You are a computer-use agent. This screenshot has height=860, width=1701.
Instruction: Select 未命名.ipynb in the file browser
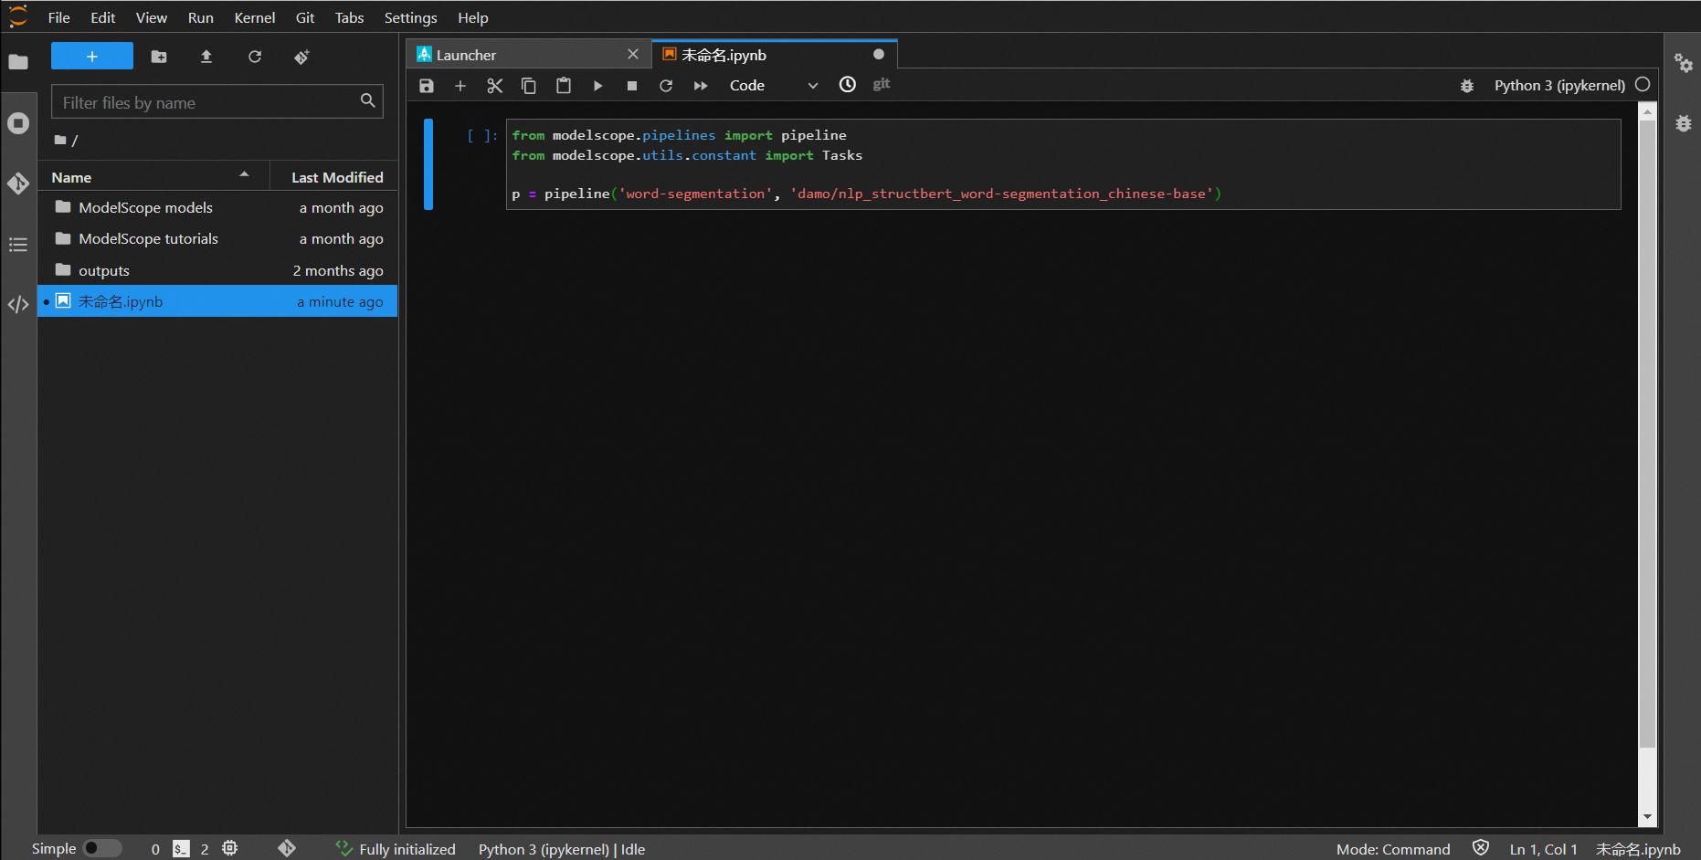point(217,301)
